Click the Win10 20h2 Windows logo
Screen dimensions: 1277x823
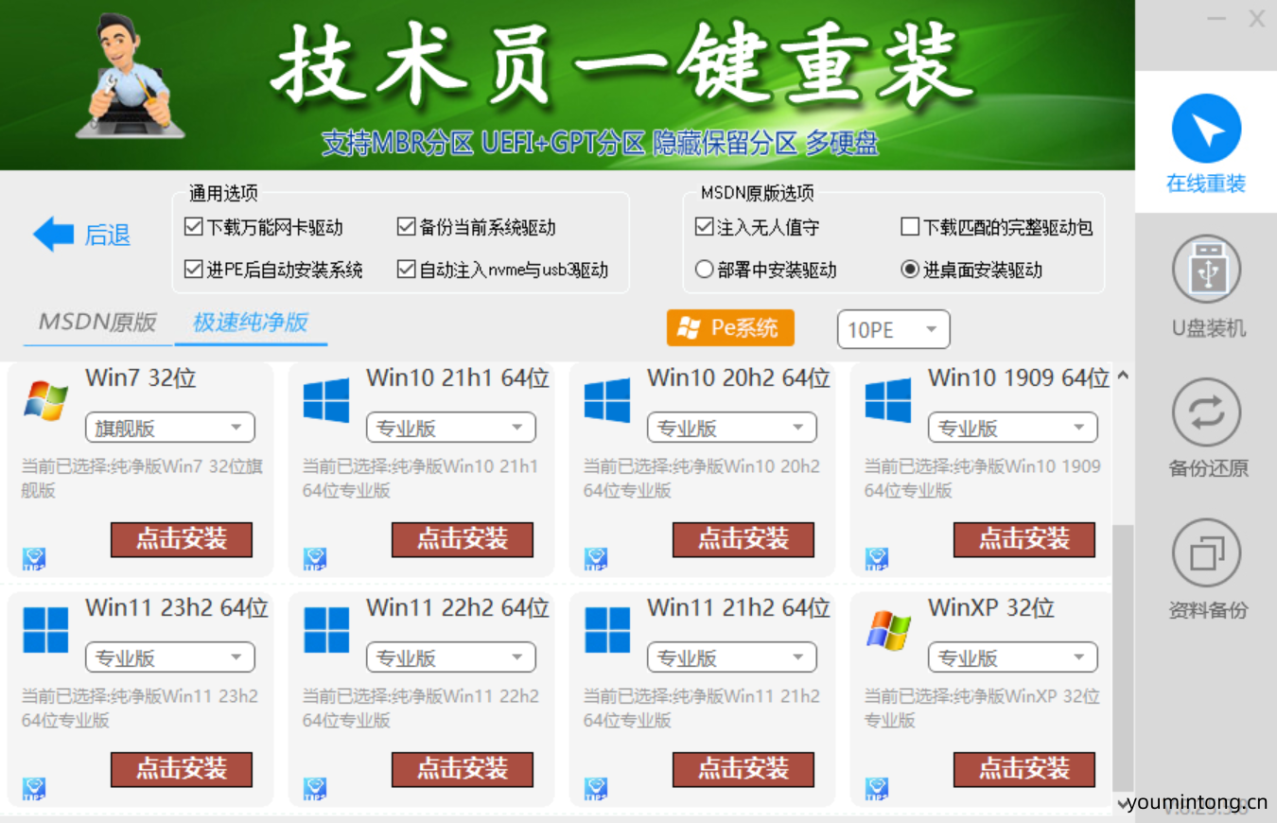click(x=607, y=400)
